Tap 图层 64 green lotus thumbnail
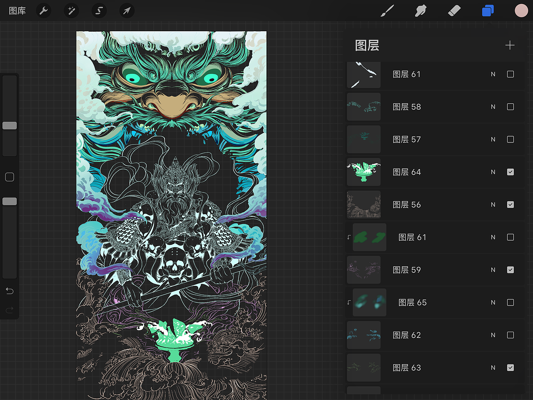This screenshot has width=533, height=400. coord(364,172)
